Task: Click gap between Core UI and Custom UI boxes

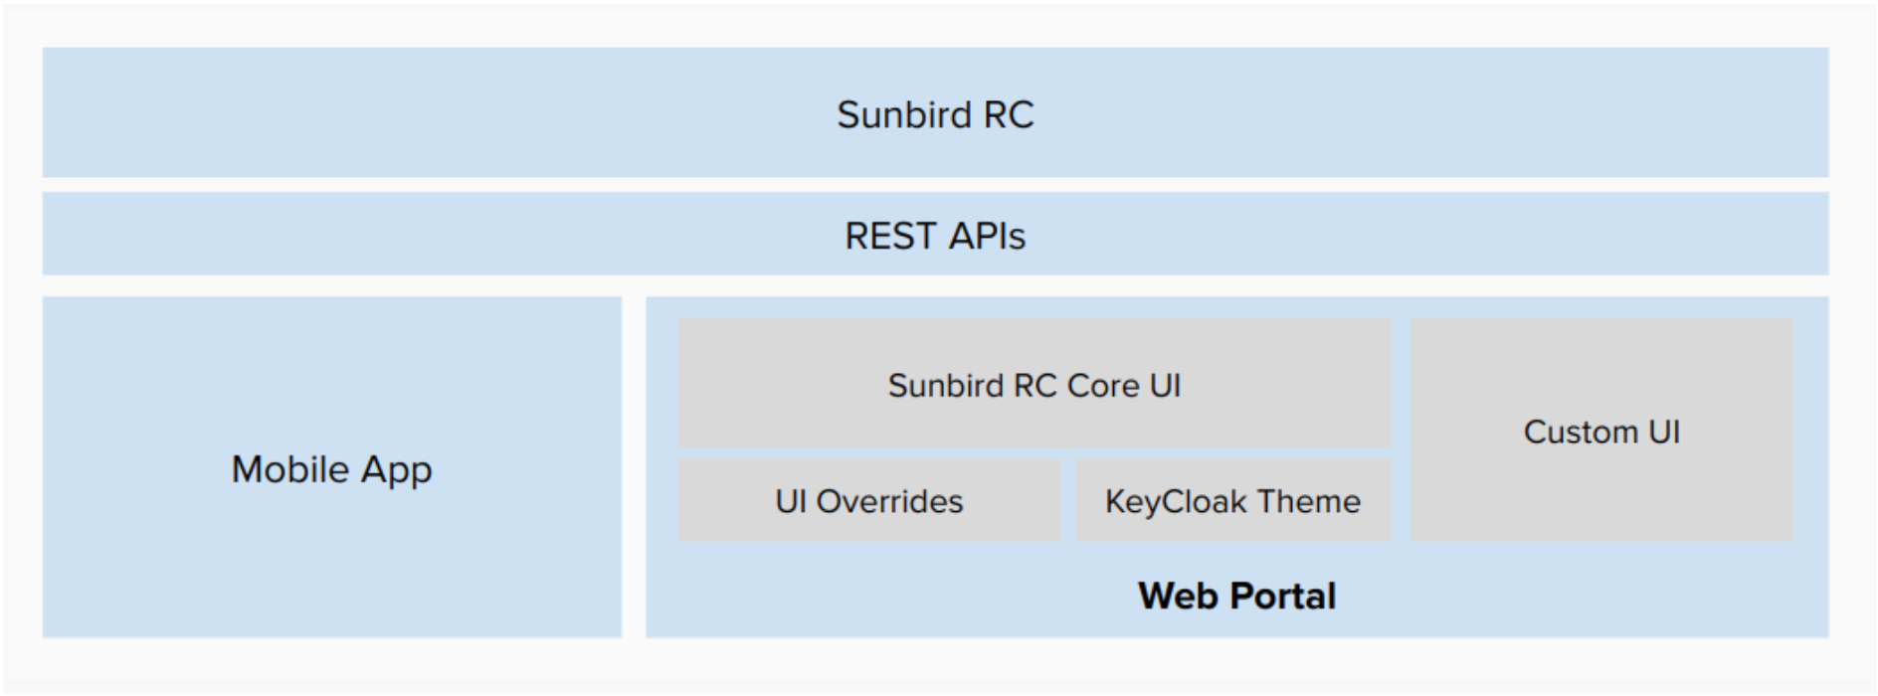Action: [1401, 383]
